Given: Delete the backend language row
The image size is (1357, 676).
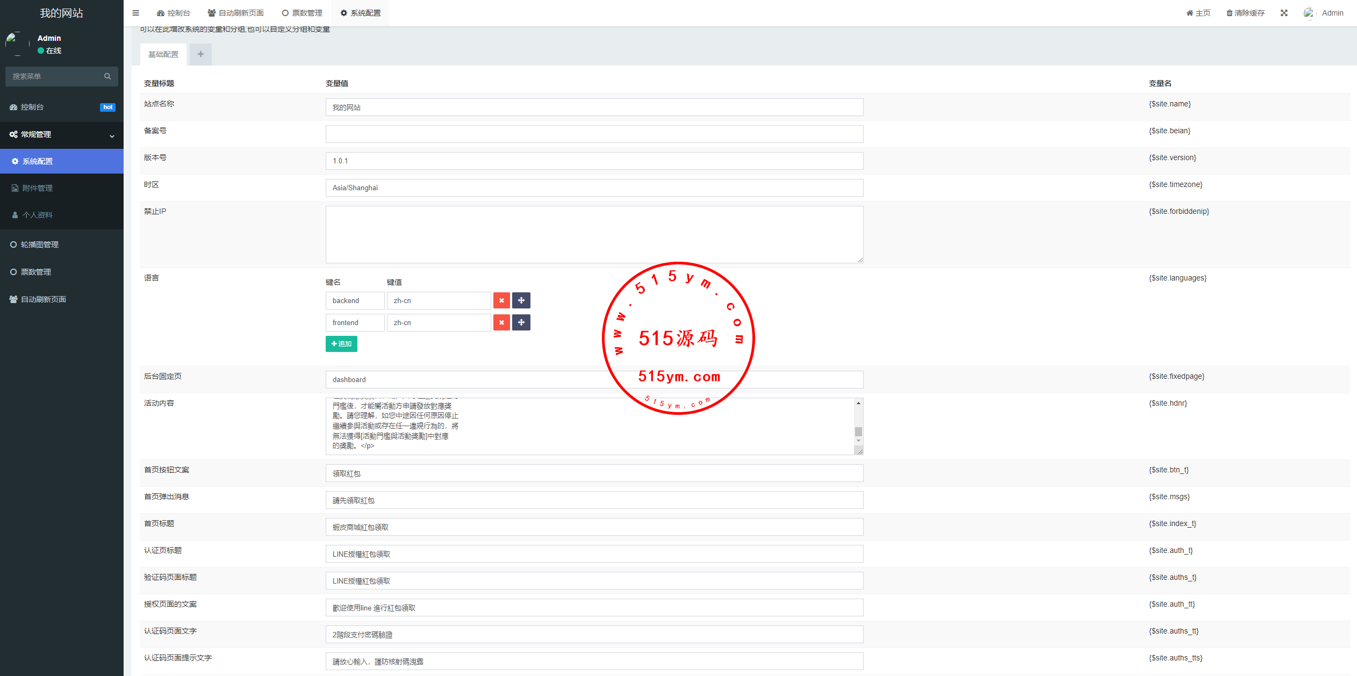Looking at the screenshot, I should coord(501,300).
